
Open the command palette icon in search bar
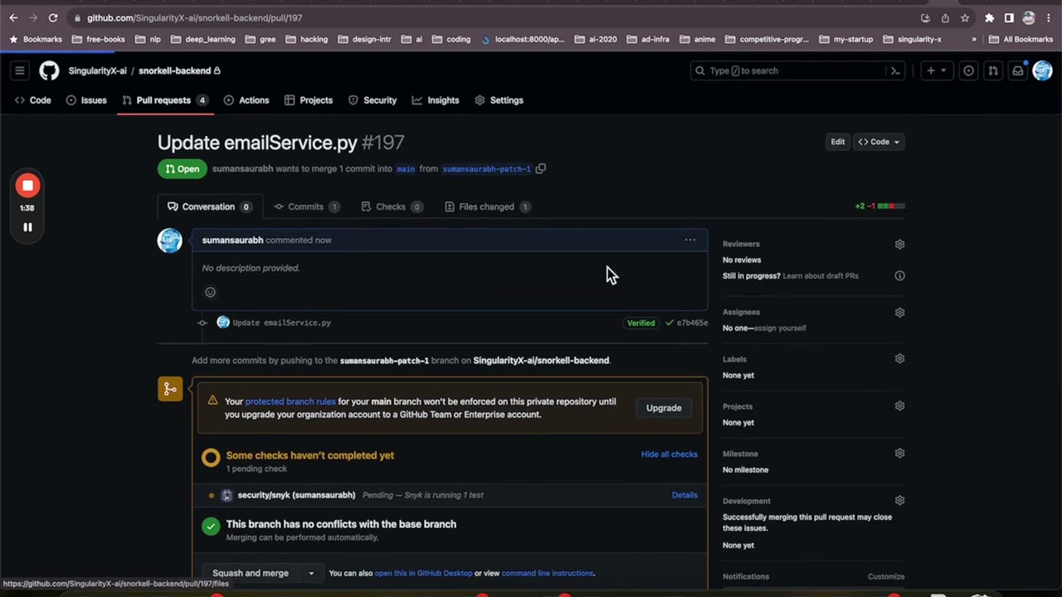(895, 70)
